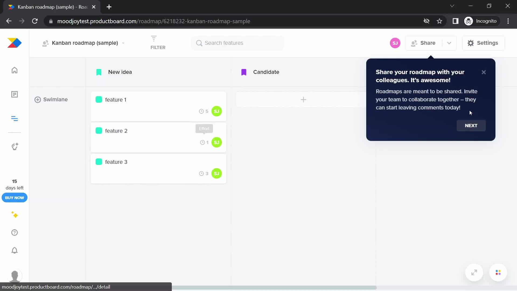Viewport: 517px width, 291px height.
Task: Open the AI assistant sparkle icon
Action: 14,215
